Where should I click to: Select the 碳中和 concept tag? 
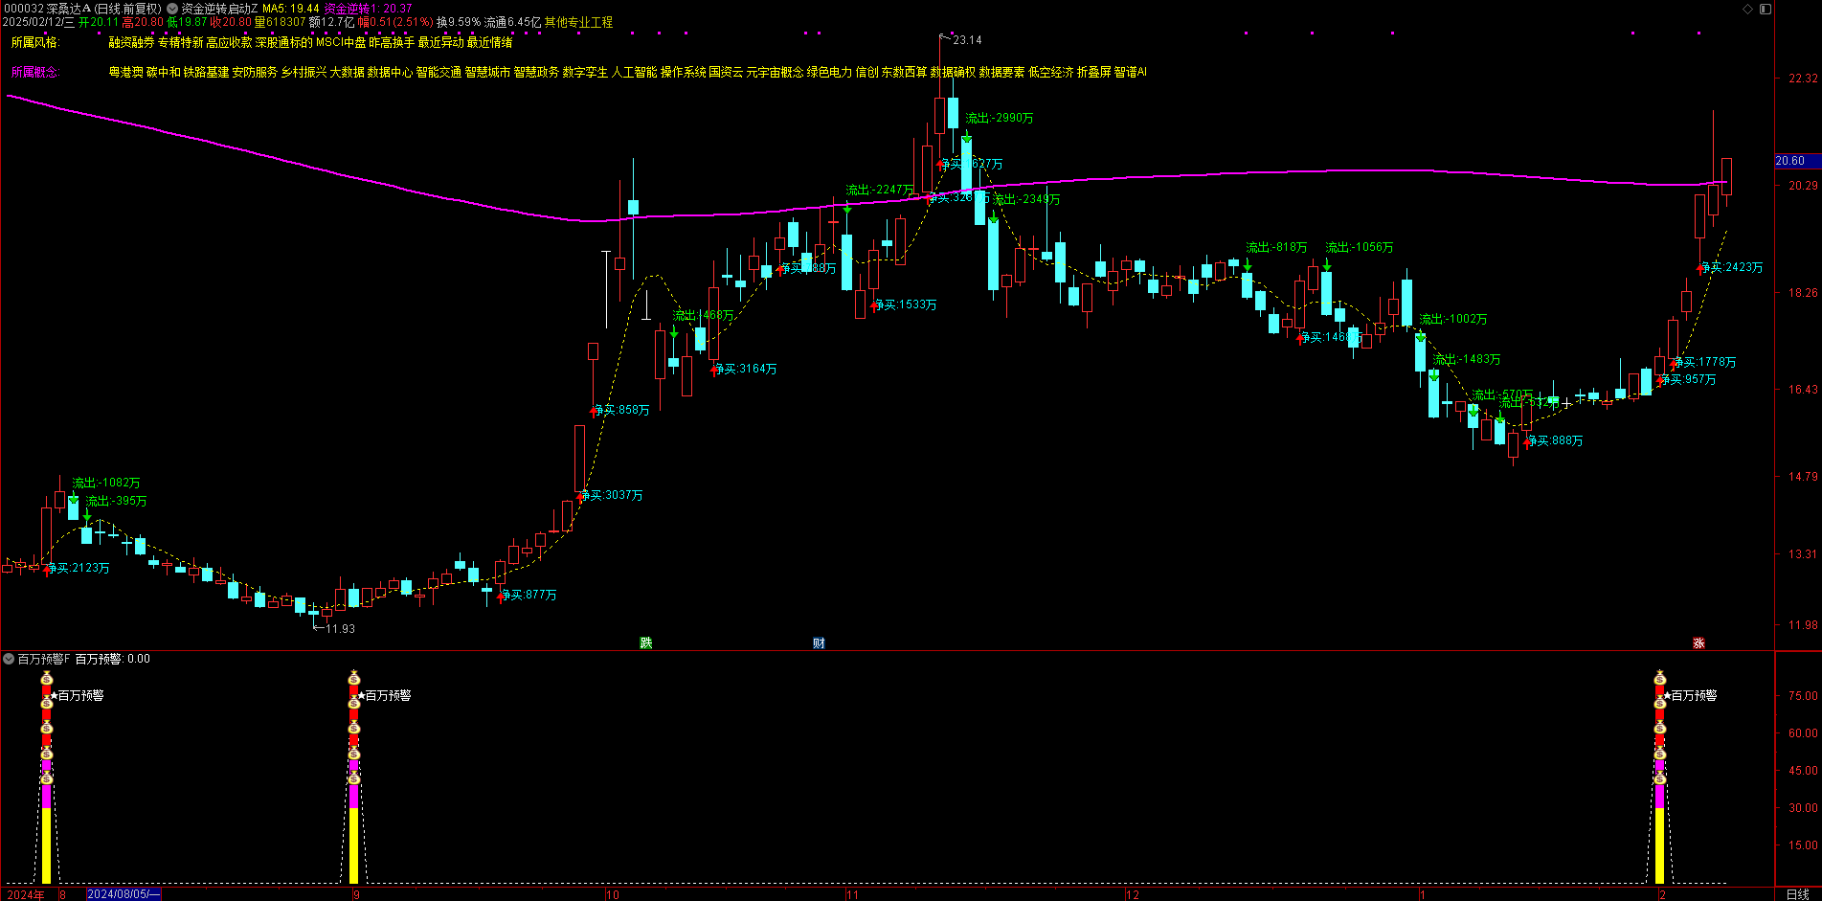pyautogui.click(x=163, y=72)
